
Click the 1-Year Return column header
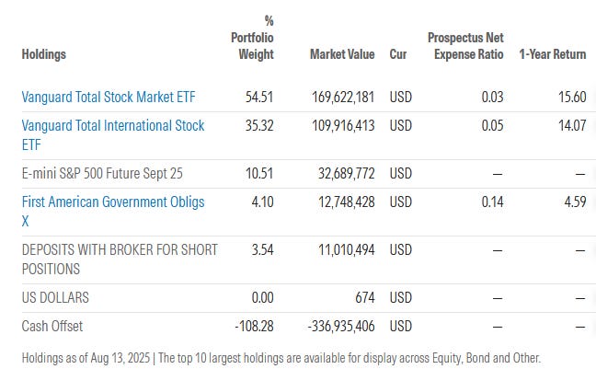tap(553, 54)
